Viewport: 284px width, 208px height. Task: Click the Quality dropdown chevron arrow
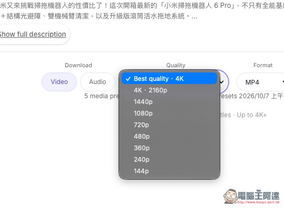[222, 82]
